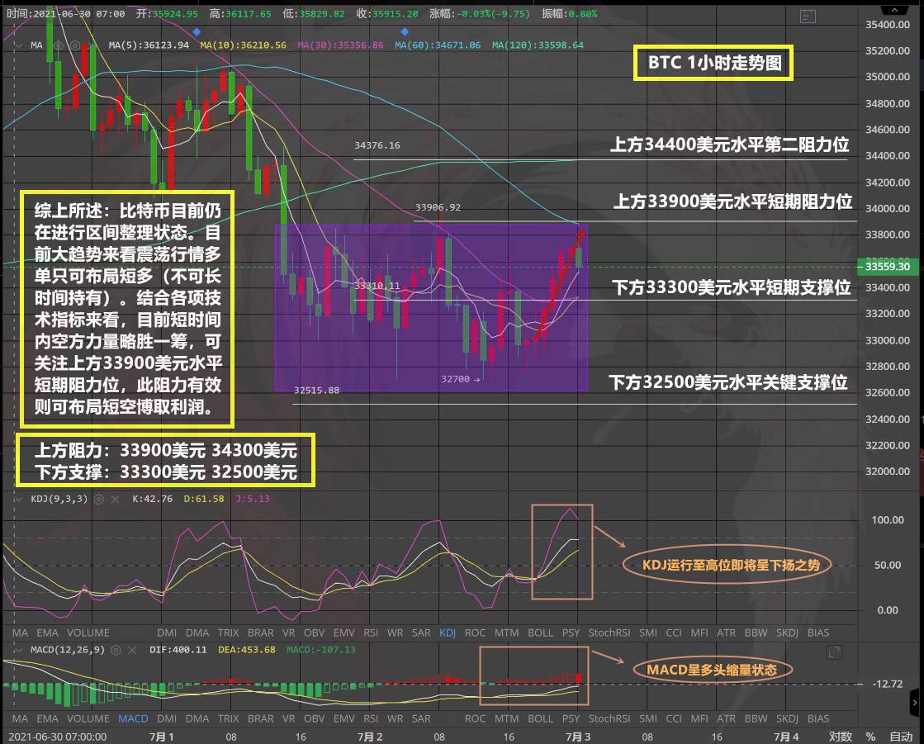Open KDJ(9,3,3) settings icon
This screenshot has height=744, width=924.
[99, 499]
